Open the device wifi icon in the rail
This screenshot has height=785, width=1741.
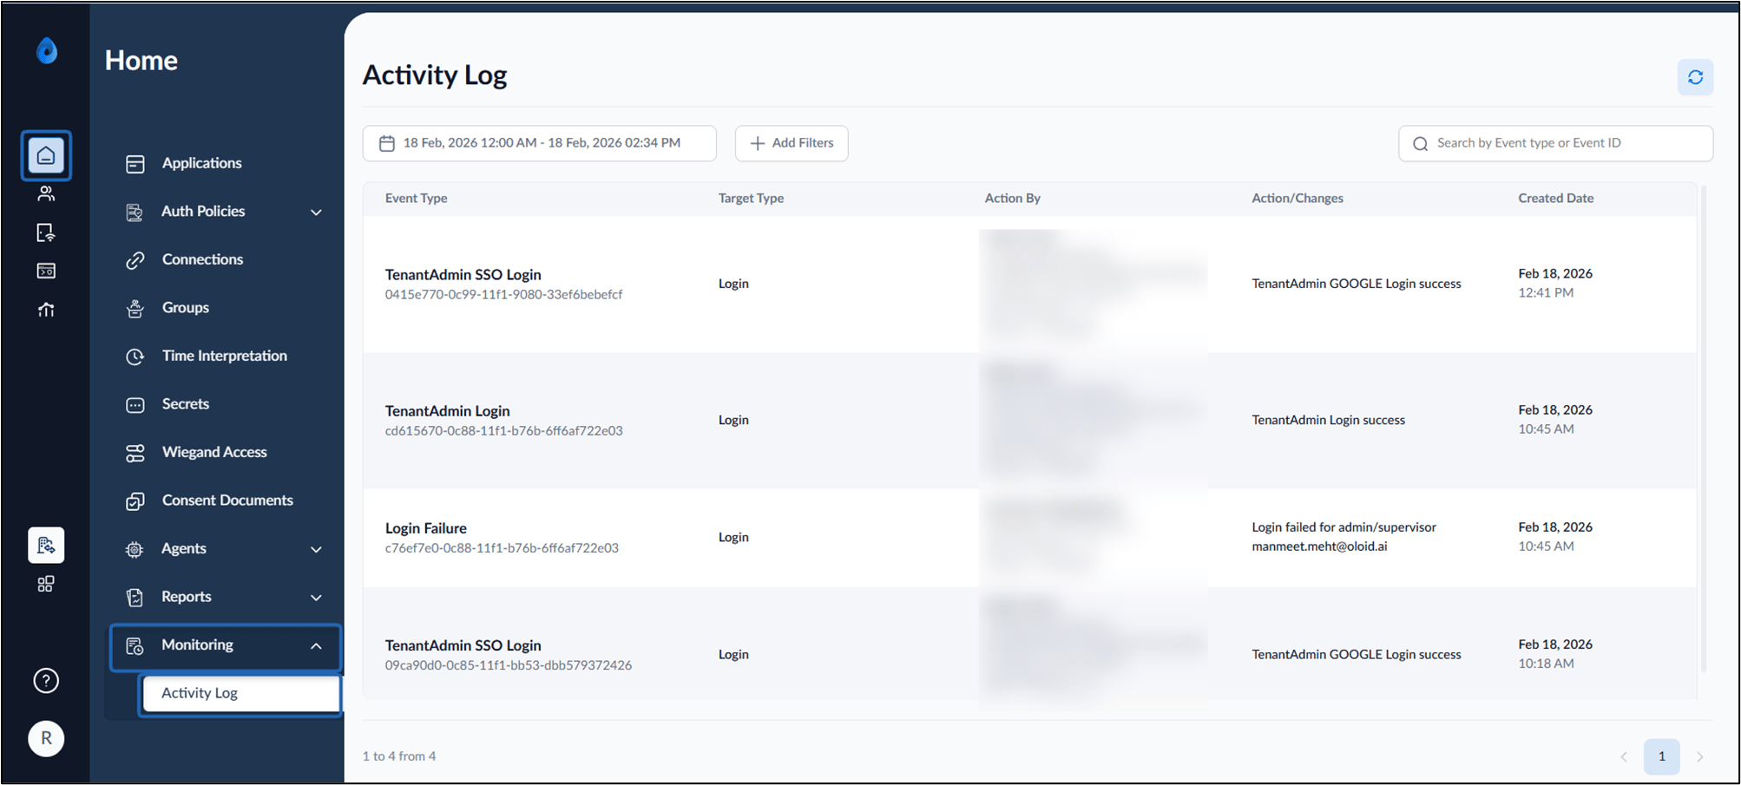click(46, 232)
